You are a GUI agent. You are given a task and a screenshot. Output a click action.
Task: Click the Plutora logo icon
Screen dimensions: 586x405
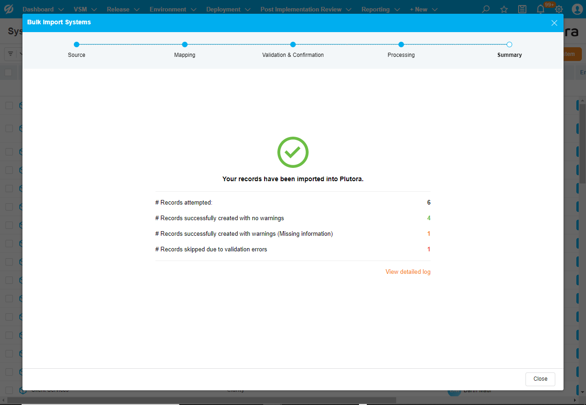tap(8, 9)
